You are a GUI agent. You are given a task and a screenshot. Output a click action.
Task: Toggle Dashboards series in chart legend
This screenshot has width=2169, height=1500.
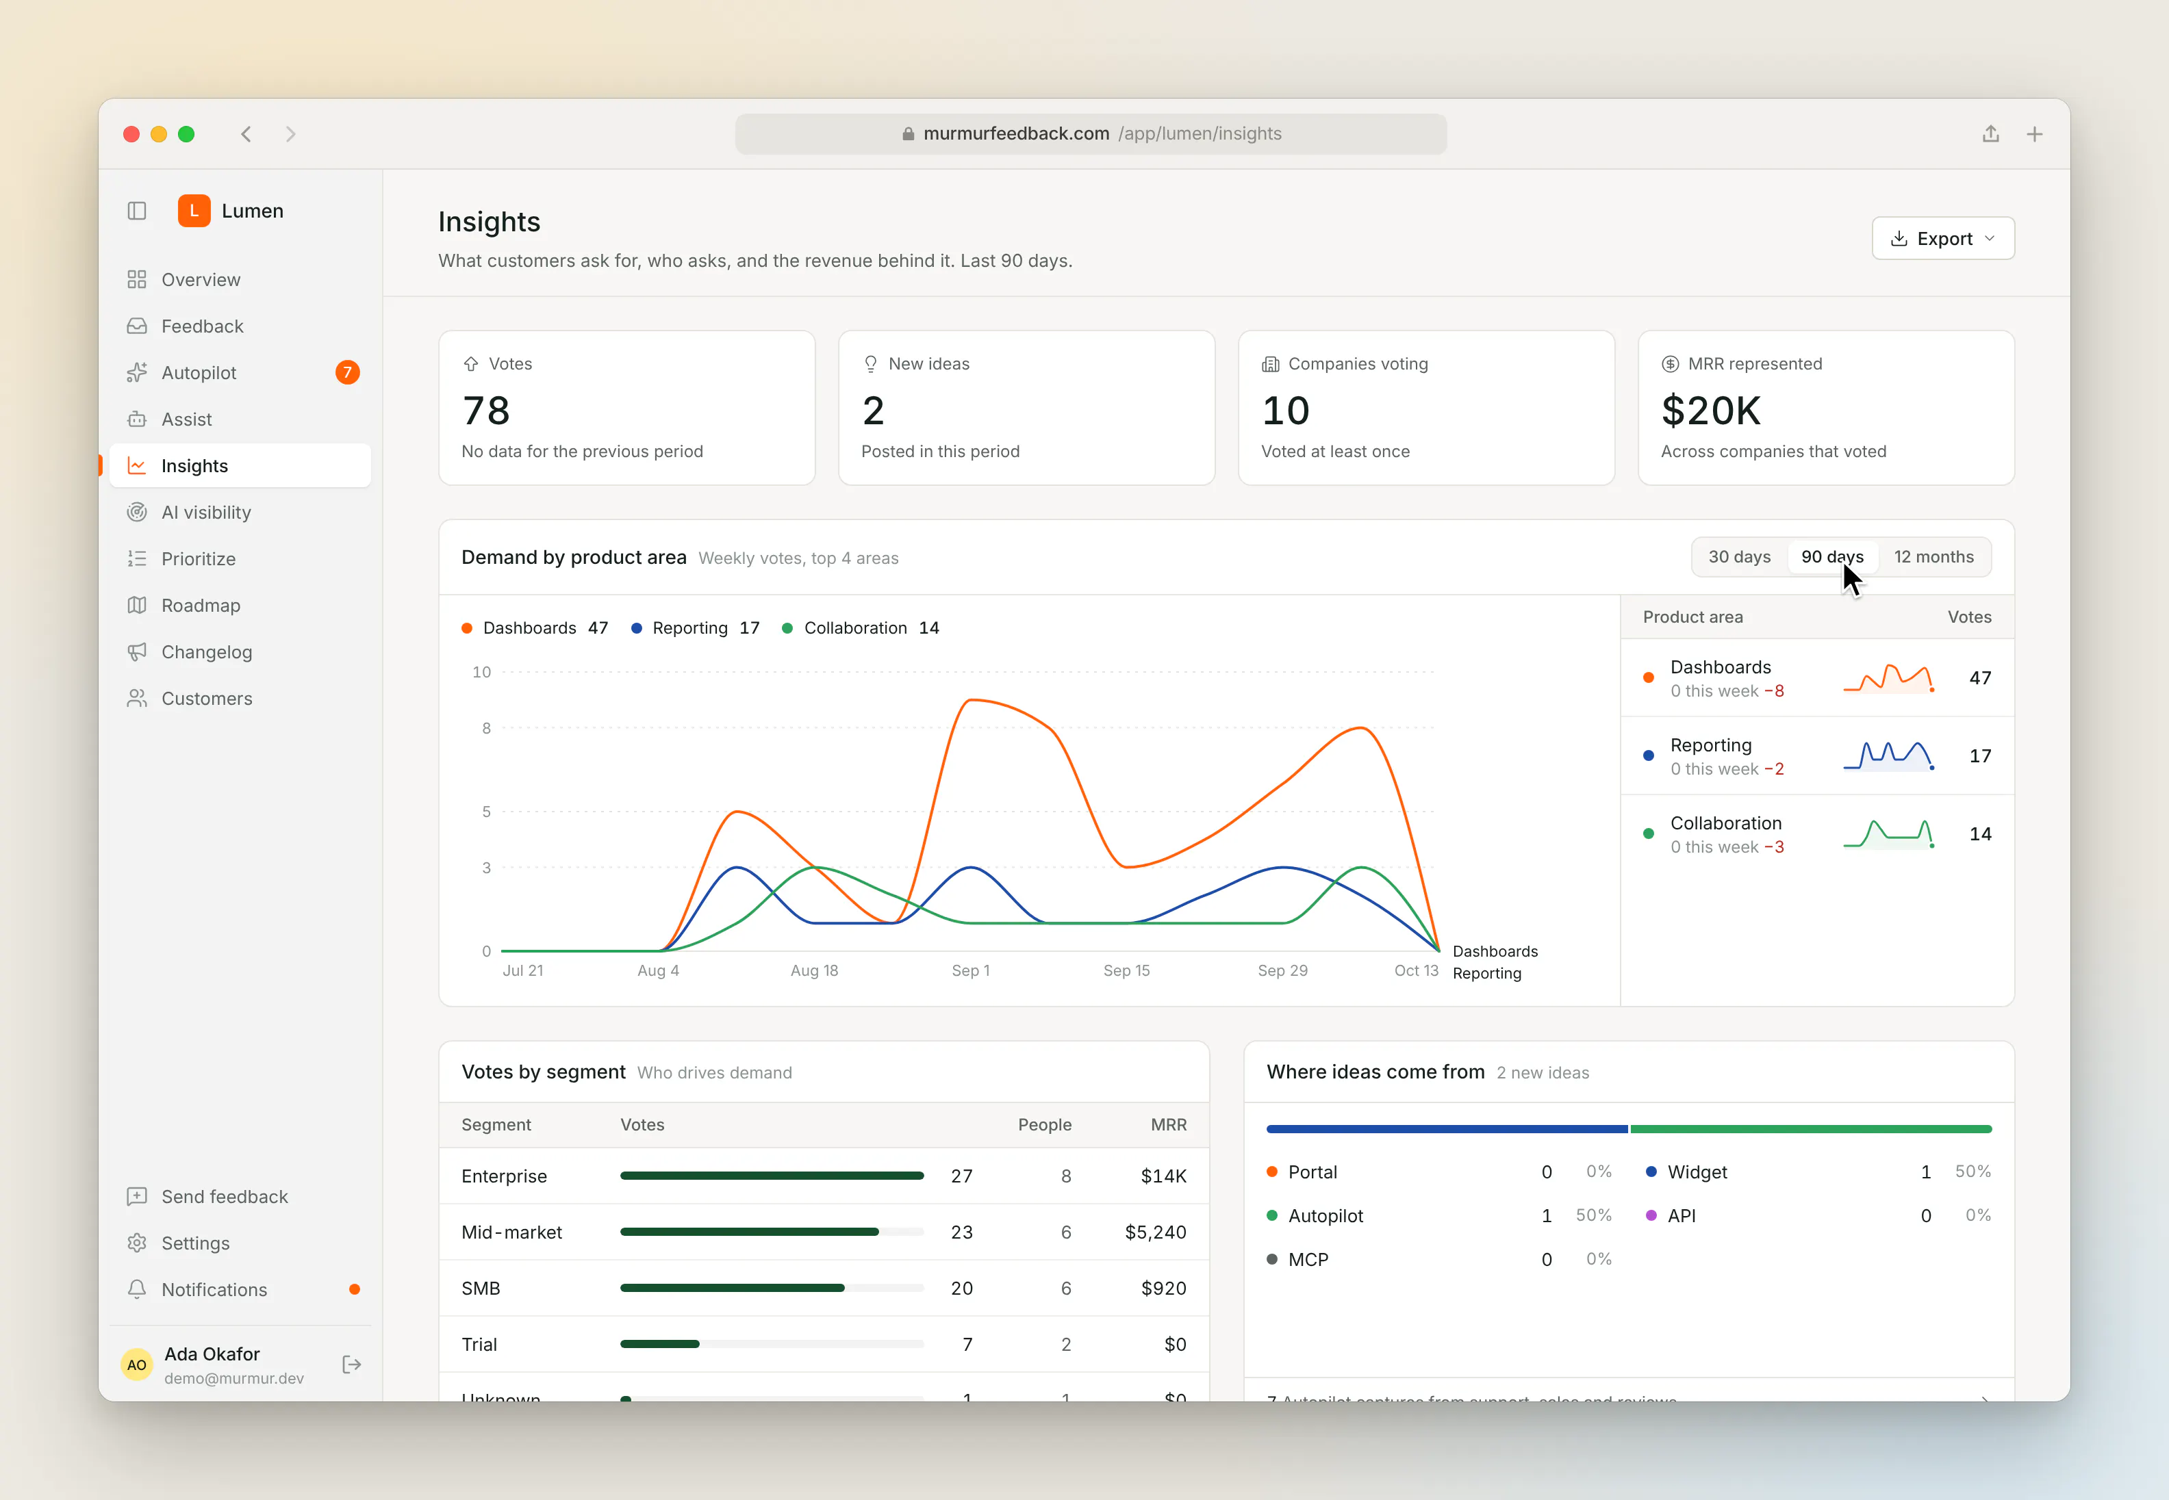click(x=535, y=628)
